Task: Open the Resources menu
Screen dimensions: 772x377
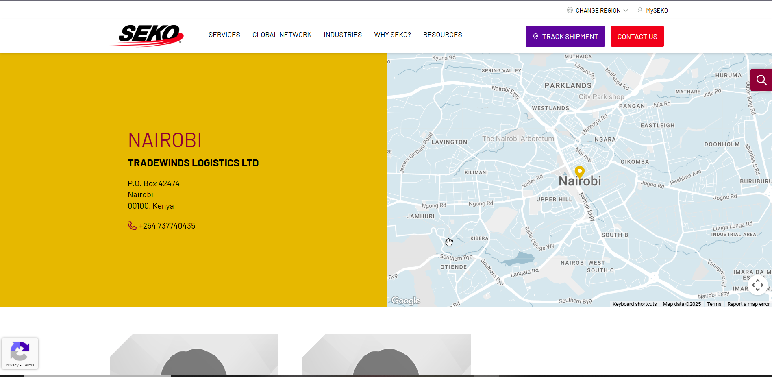Action: 442,35
